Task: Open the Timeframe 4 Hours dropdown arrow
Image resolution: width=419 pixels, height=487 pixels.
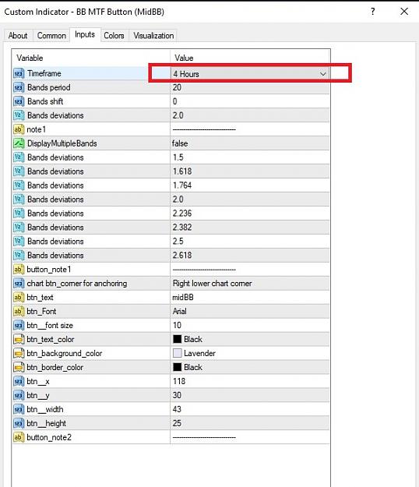Action: [322, 74]
